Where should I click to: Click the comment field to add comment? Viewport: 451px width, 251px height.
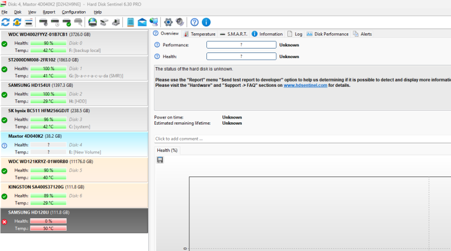pos(303,139)
